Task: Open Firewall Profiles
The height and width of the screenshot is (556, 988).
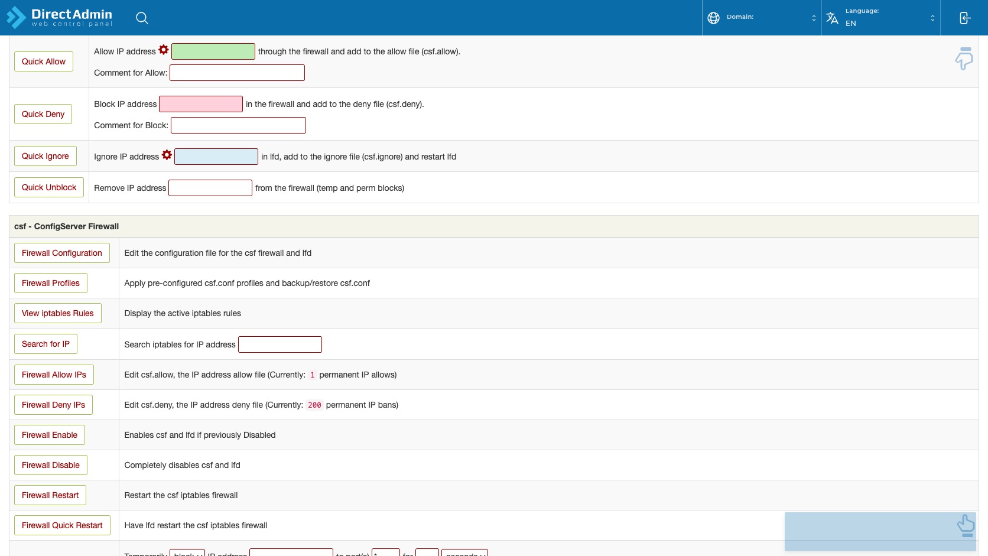Action: (51, 283)
